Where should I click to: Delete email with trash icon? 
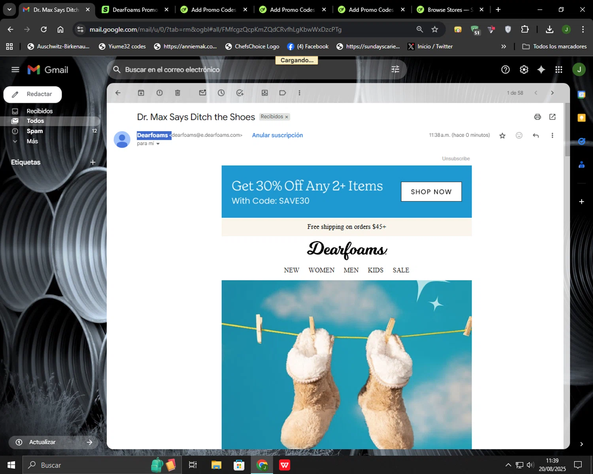pos(178,93)
